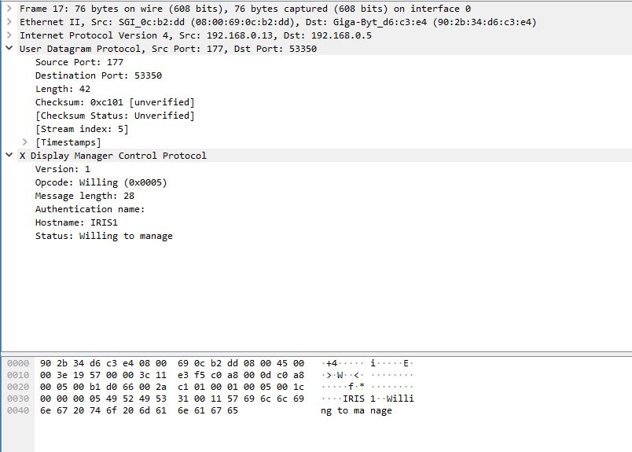
Task: Expand the Frame 17 details row
Action: click(9, 9)
